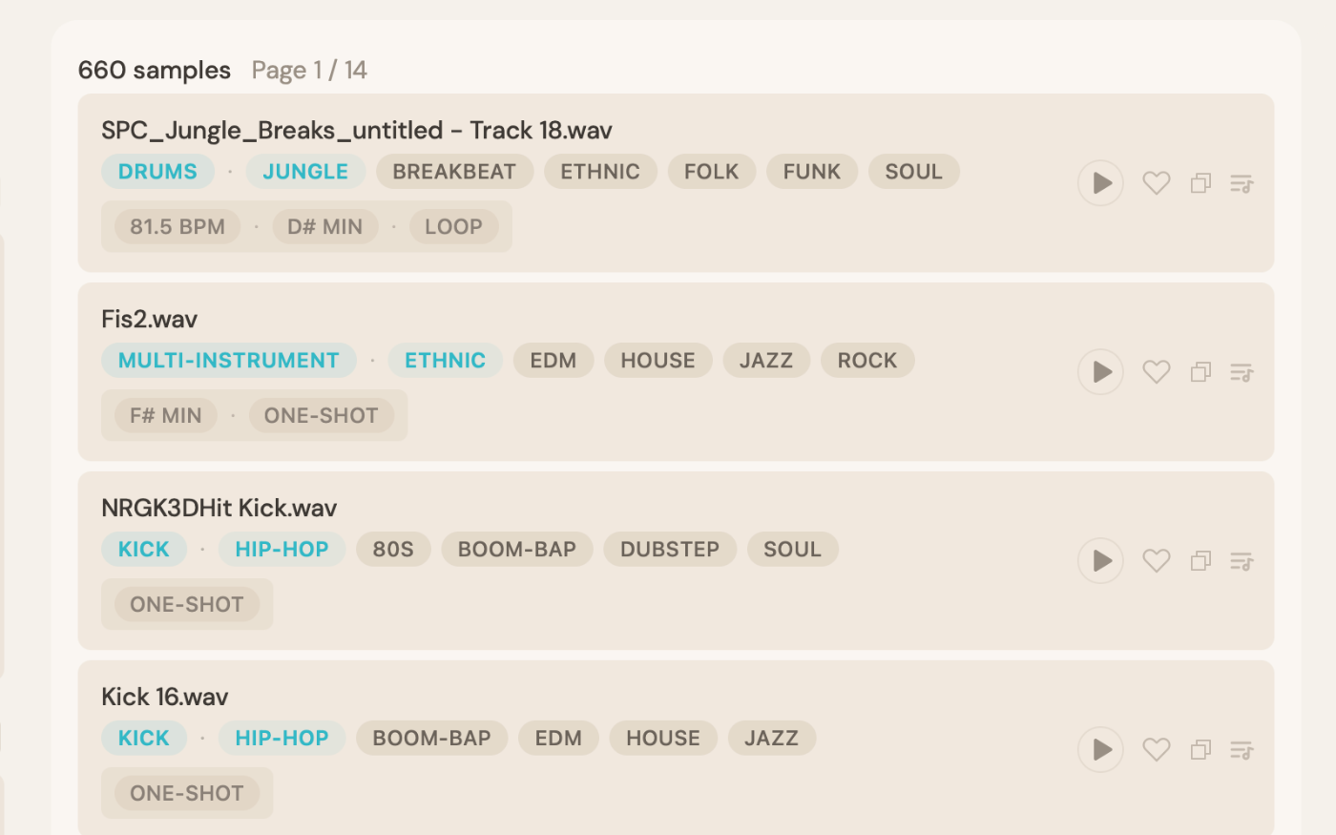Select the MULTI-INSTRUMENT tag on Fis2.wav
Screen dimensions: 1336x835
click(x=229, y=361)
